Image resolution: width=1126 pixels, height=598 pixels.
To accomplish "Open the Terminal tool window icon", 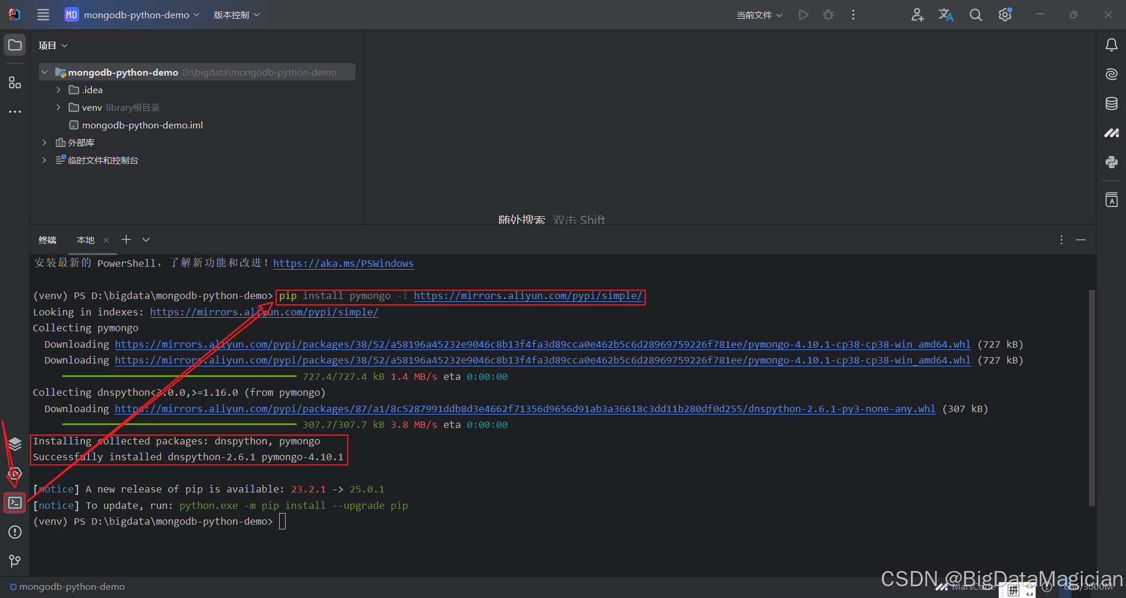I will pos(15,503).
